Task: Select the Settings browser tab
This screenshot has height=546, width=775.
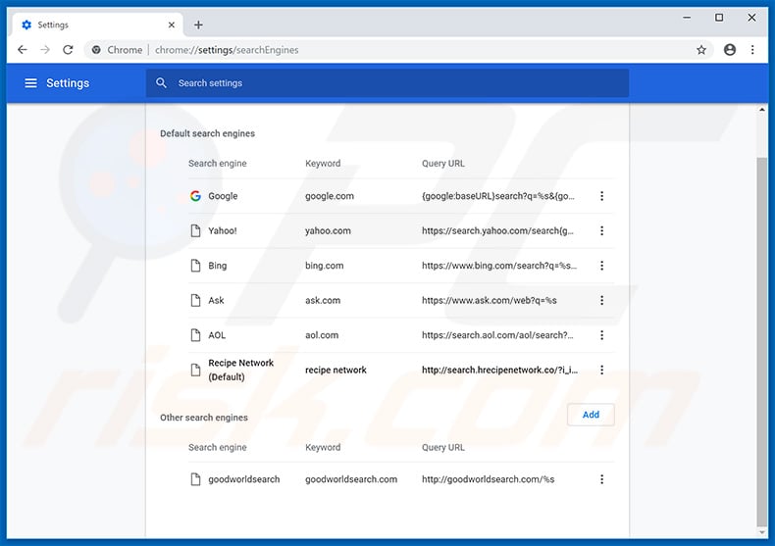Action: coord(97,25)
